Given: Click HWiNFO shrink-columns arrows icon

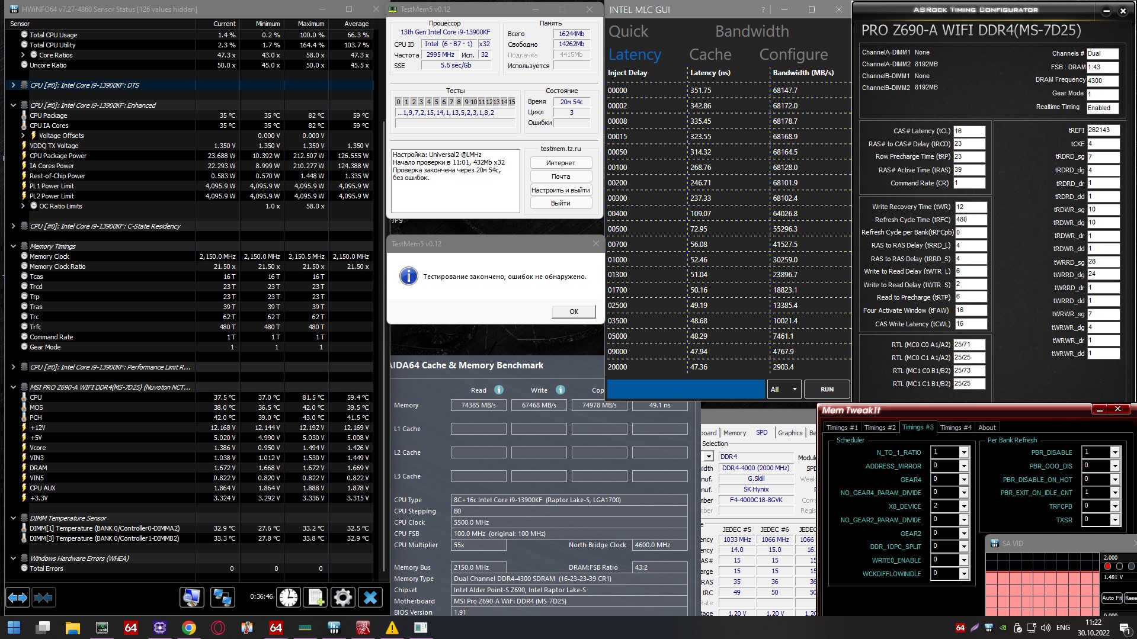Looking at the screenshot, I should 43,598.
